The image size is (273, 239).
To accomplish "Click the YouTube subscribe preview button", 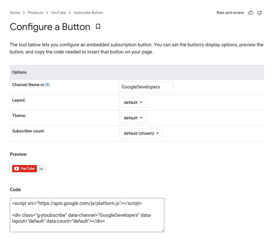I will click(x=24, y=169).
